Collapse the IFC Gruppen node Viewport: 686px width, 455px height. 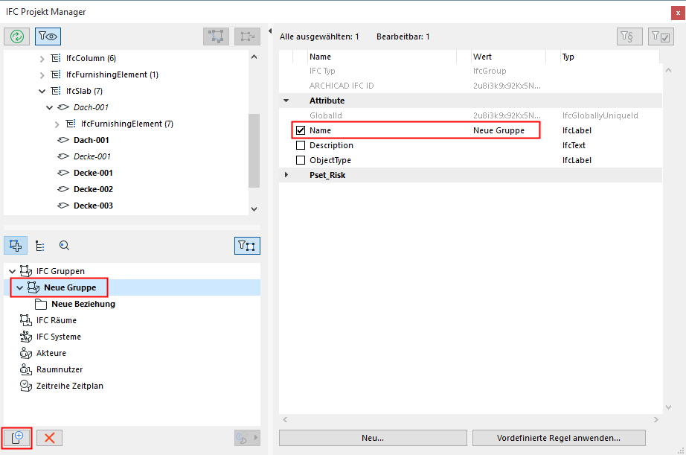coord(12,272)
